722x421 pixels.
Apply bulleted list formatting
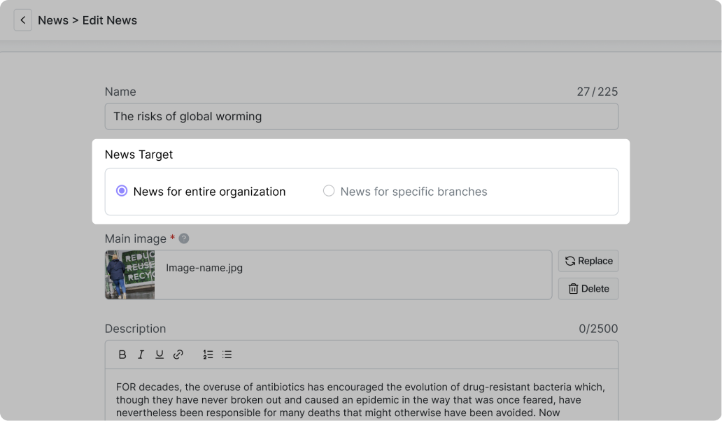[x=227, y=355]
